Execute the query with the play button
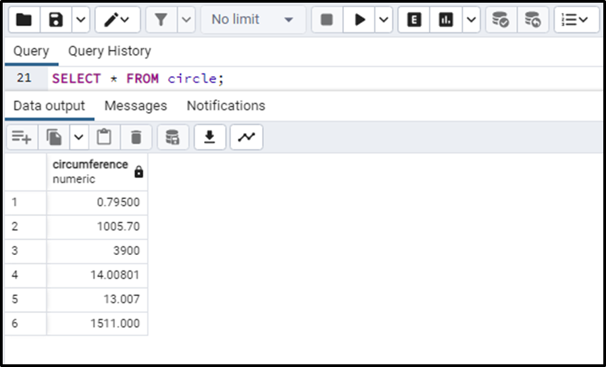 tap(359, 20)
